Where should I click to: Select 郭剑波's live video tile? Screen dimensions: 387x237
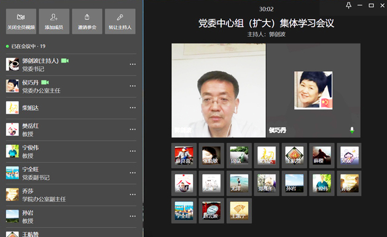[x=219, y=90]
